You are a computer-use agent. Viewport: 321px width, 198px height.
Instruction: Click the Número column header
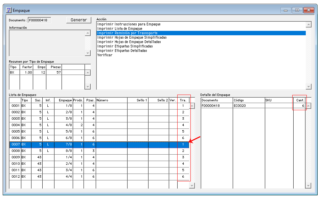pos(112,100)
